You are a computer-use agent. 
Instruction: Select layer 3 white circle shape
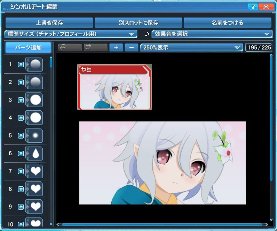point(35,100)
